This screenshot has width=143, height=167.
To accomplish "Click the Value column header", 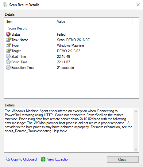I will coord(94,22).
